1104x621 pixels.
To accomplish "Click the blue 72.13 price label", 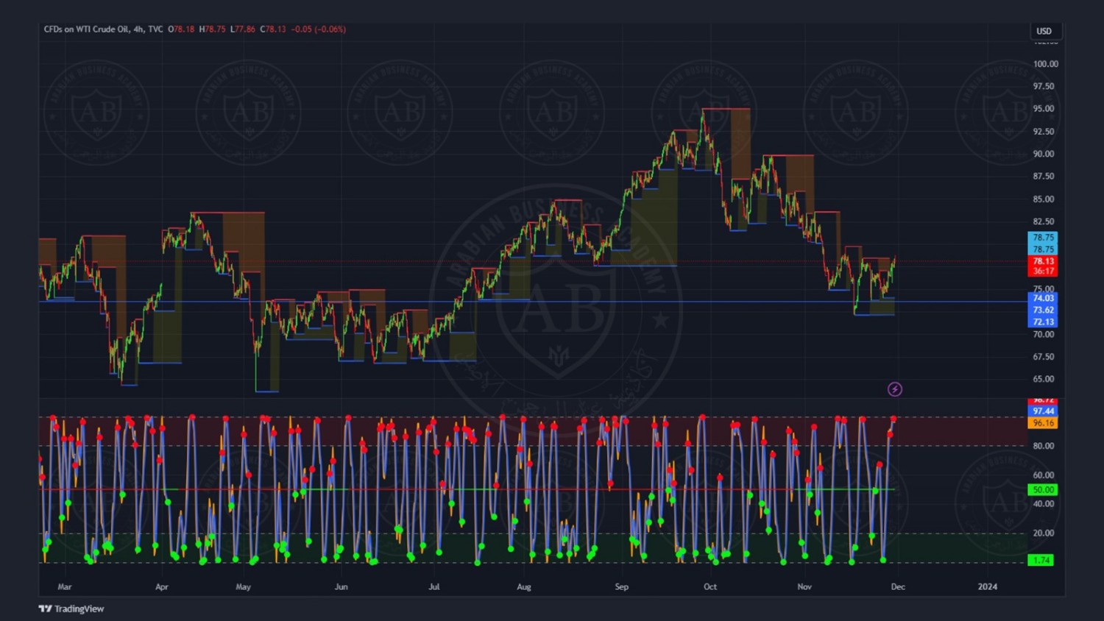I will click(x=1042, y=322).
